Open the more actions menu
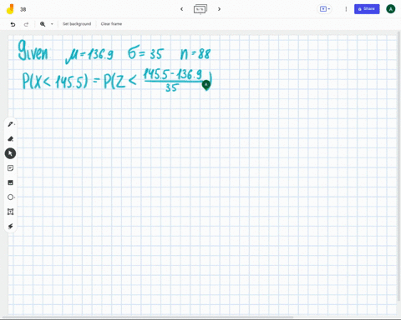 click(x=346, y=9)
